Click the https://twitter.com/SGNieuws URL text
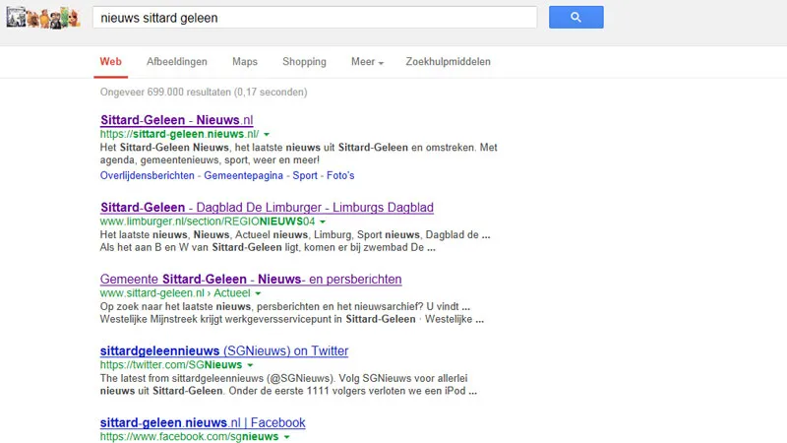This screenshot has width=787, height=443. pyautogui.click(x=170, y=365)
